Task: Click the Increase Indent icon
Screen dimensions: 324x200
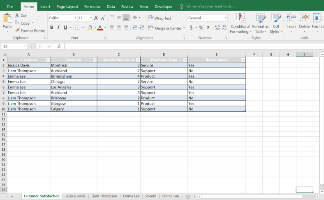Action: point(141,28)
